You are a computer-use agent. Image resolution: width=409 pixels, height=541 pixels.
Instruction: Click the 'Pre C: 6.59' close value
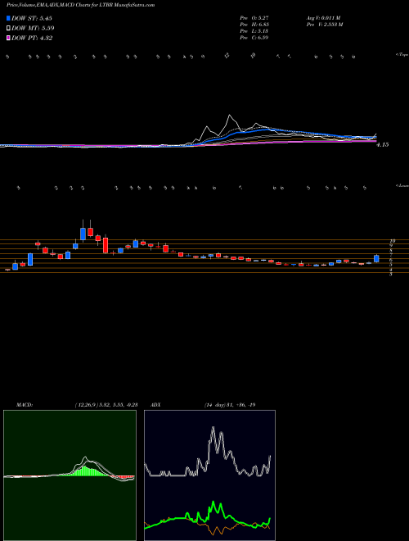(254, 38)
